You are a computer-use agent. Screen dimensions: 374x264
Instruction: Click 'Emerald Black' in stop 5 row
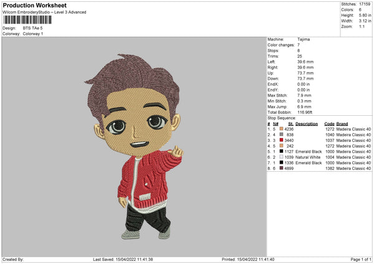(309, 151)
